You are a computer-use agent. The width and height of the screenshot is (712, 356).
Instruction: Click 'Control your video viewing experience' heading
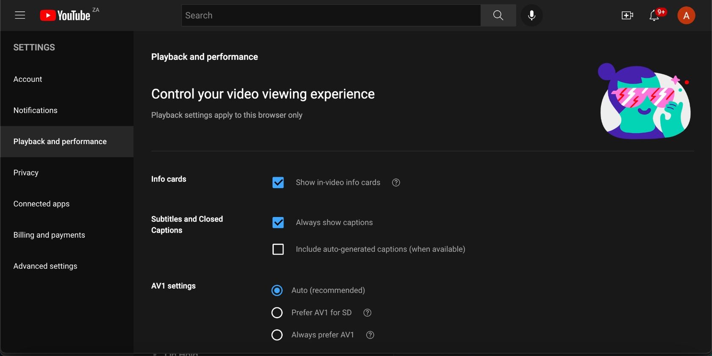263,94
